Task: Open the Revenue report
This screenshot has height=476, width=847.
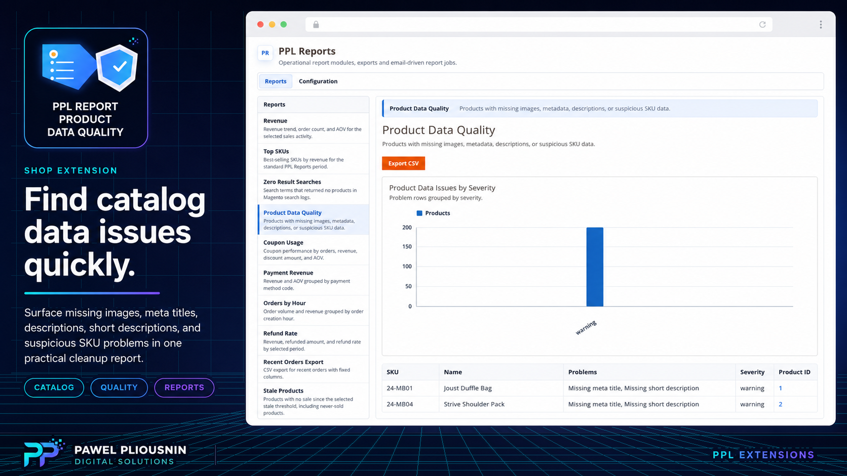Action: click(x=314, y=128)
